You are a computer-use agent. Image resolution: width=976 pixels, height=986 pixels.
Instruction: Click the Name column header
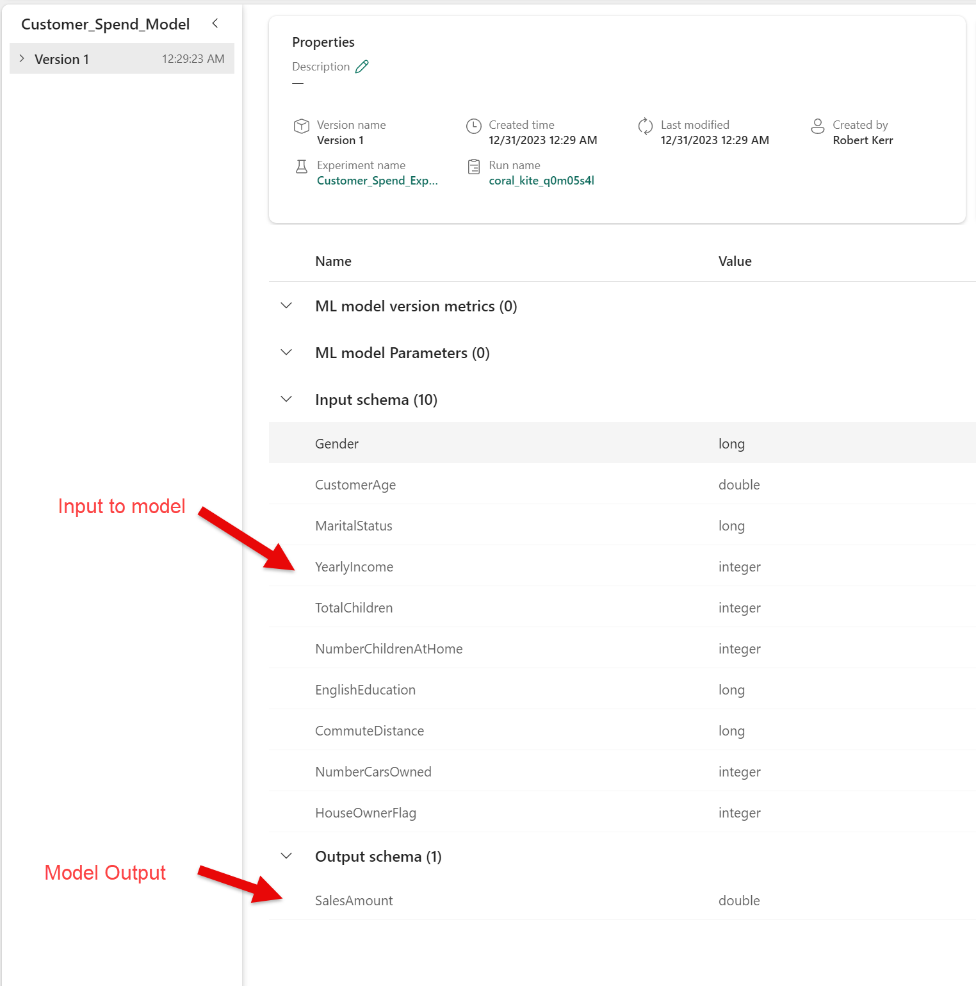coord(333,261)
